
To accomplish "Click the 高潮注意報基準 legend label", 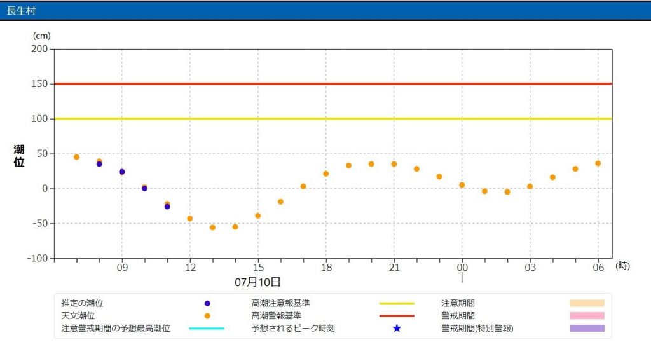I will pos(280,303).
